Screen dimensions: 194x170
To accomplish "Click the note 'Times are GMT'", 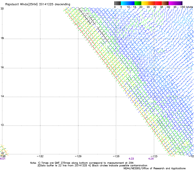I will (x=51, y=163).
